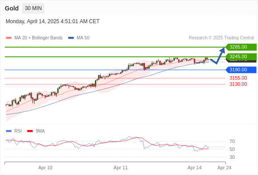Toggle the 9MA legend marker
258x175 pixels.
click(30, 131)
